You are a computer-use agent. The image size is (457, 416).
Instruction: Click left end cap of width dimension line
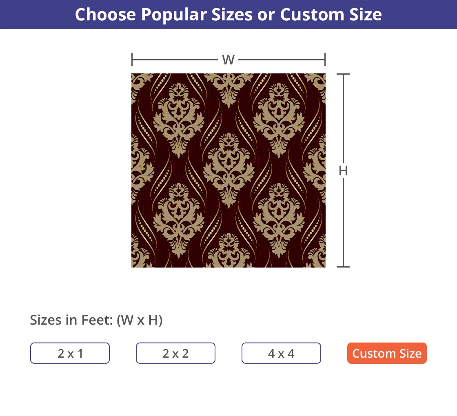coord(132,60)
